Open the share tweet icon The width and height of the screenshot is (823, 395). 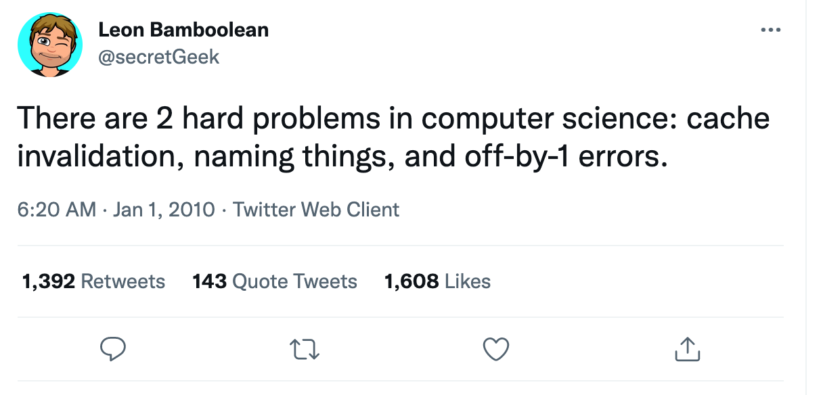687,349
